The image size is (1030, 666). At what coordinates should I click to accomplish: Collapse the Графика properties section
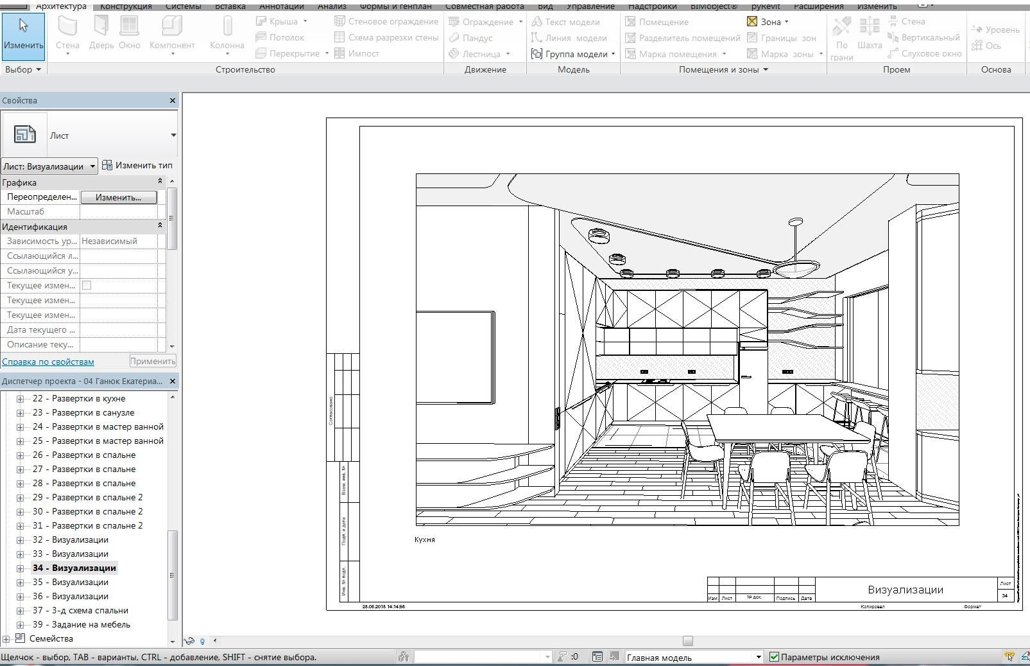(x=160, y=182)
